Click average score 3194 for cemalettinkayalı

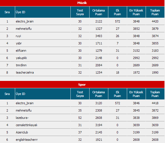[x=99, y=125]
